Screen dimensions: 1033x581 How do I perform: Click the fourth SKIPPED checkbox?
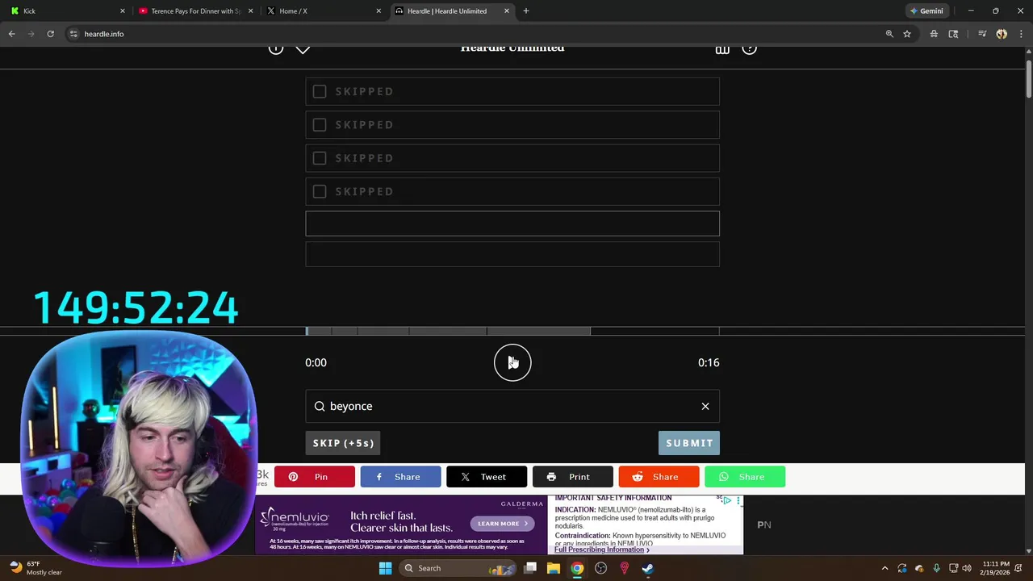pos(320,191)
